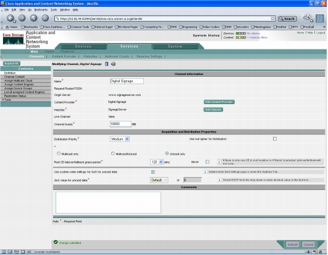Open the Home bookmark in personal toolbar
The image size is (328, 255).
12,27
